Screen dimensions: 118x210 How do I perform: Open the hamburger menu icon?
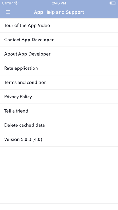click(x=8, y=12)
